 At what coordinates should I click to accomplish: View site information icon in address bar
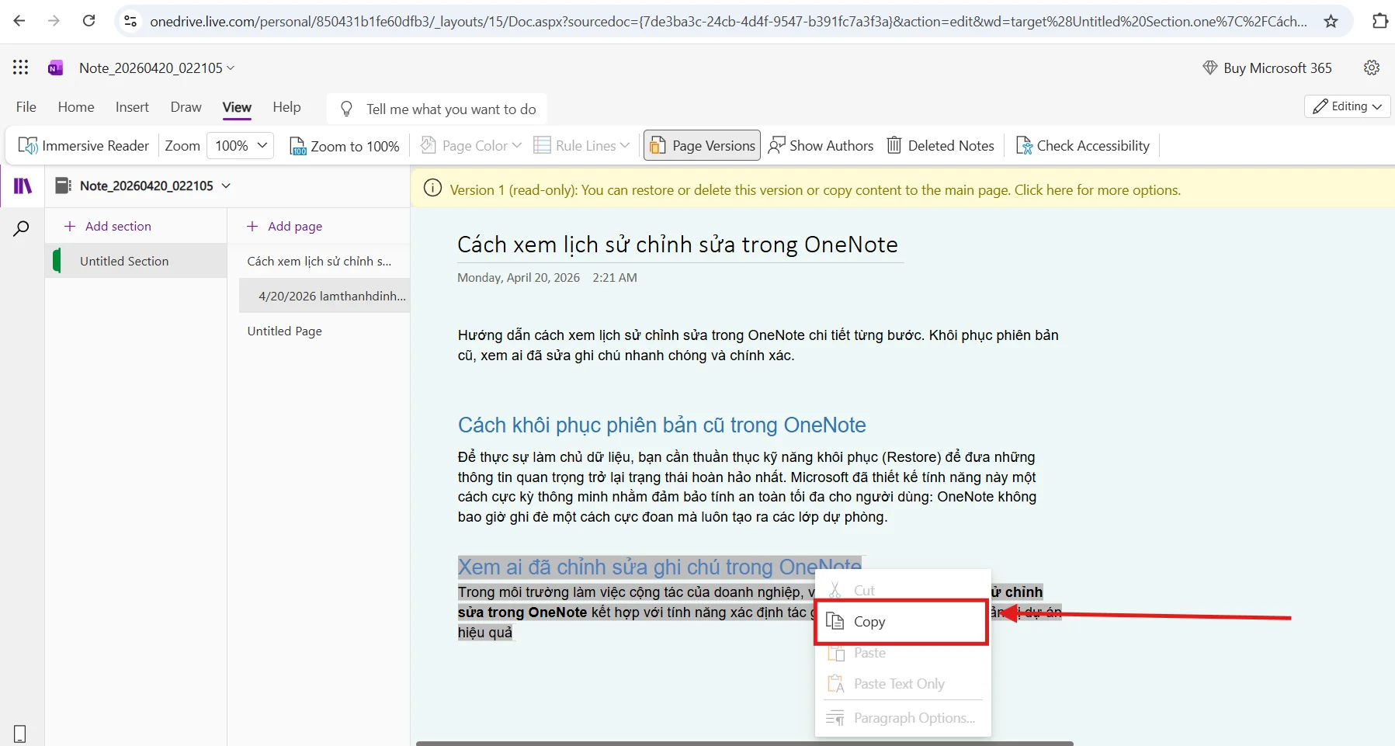pos(131,21)
